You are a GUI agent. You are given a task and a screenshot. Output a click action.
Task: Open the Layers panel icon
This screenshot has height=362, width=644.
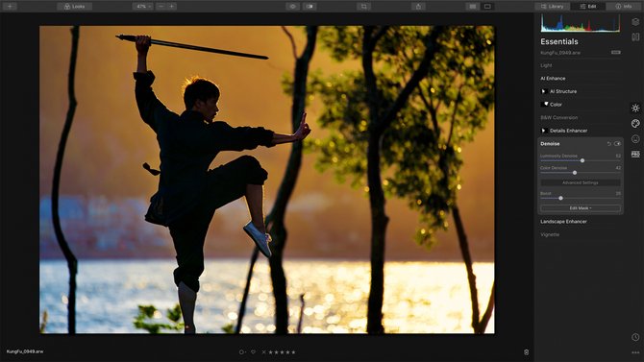click(x=635, y=22)
